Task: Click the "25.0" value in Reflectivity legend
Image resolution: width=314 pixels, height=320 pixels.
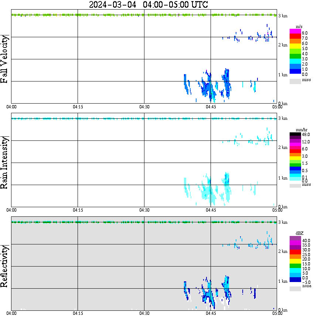Action: pos(306,254)
